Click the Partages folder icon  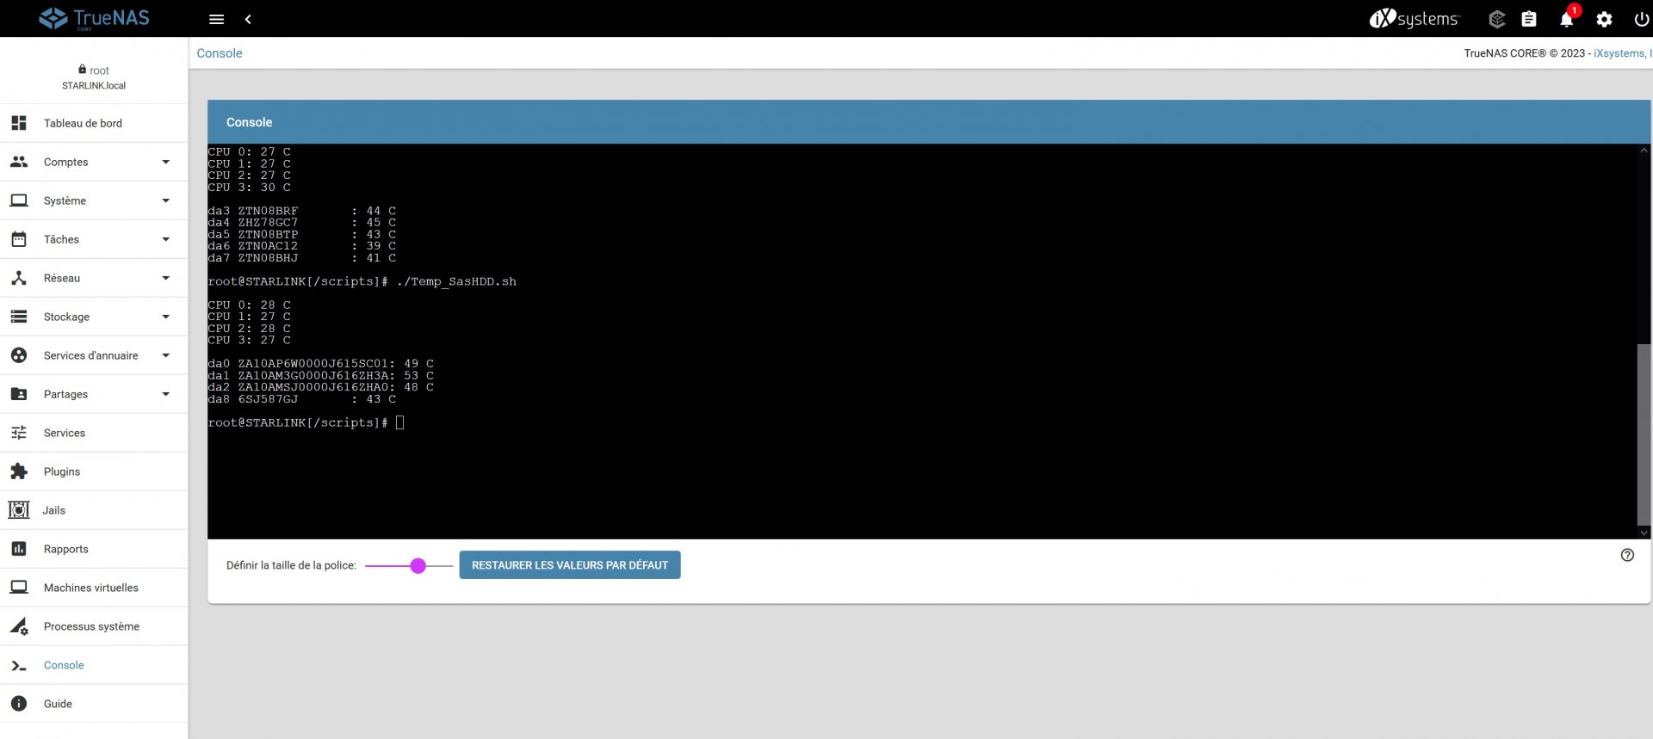19,394
